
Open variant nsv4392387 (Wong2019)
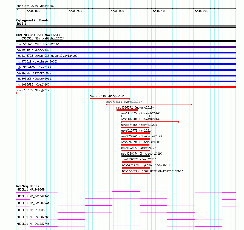[x=138, y=148]
